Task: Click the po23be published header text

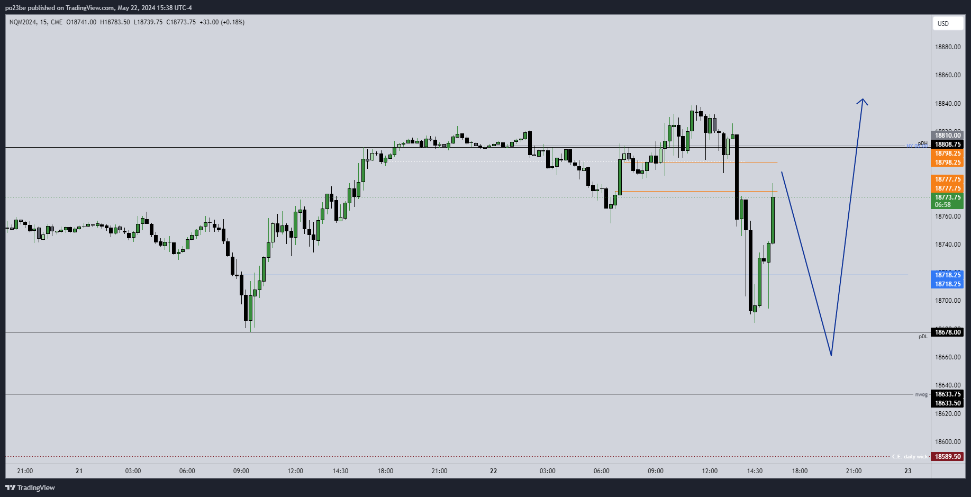Action: 98,8
